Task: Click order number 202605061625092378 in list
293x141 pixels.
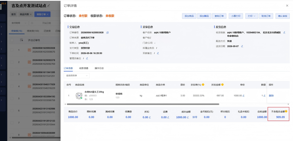Action: (44, 60)
